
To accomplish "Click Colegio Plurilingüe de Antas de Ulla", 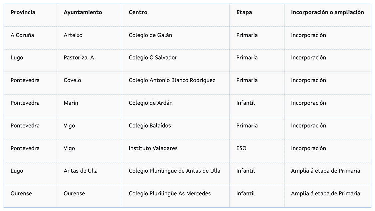I will [174, 171].
